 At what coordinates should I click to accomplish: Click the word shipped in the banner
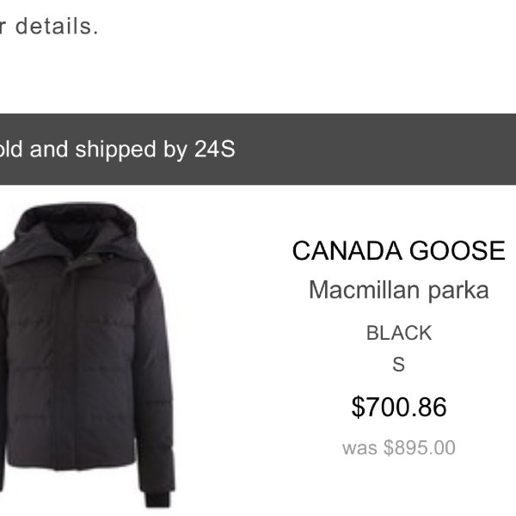[115, 150]
